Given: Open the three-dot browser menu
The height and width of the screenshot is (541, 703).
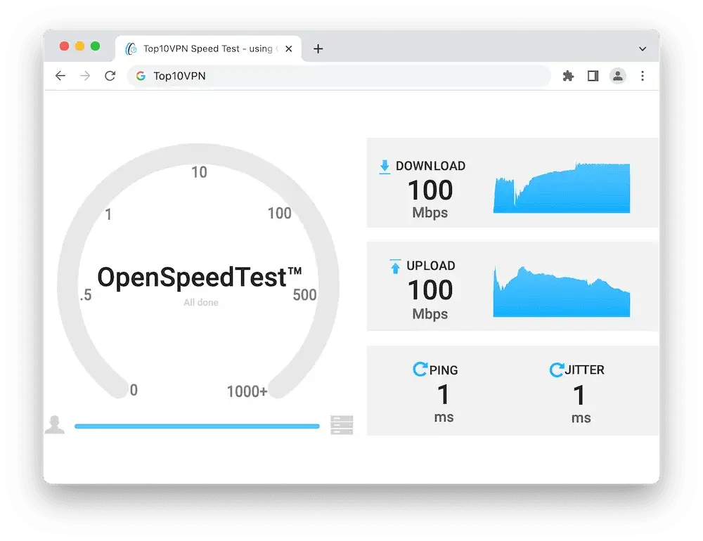Looking at the screenshot, I should pyautogui.click(x=643, y=76).
